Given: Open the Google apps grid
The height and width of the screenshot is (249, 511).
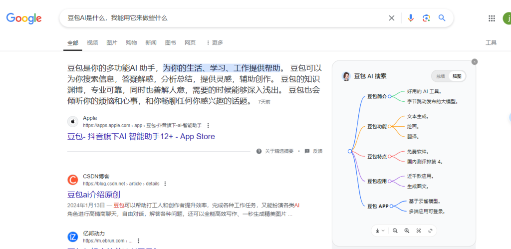Looking at the screenshot, I should pos(492,18).
